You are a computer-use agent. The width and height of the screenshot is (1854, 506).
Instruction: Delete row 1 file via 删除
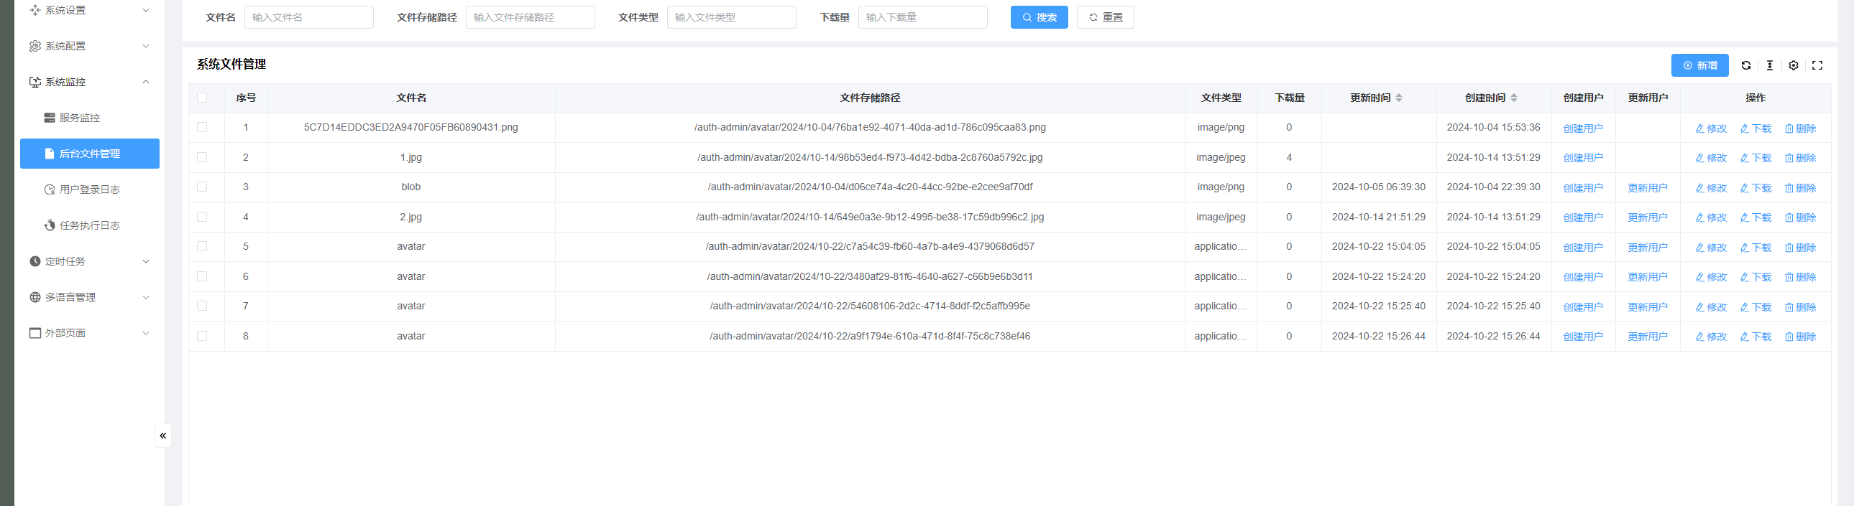(x=1801, y=128)
